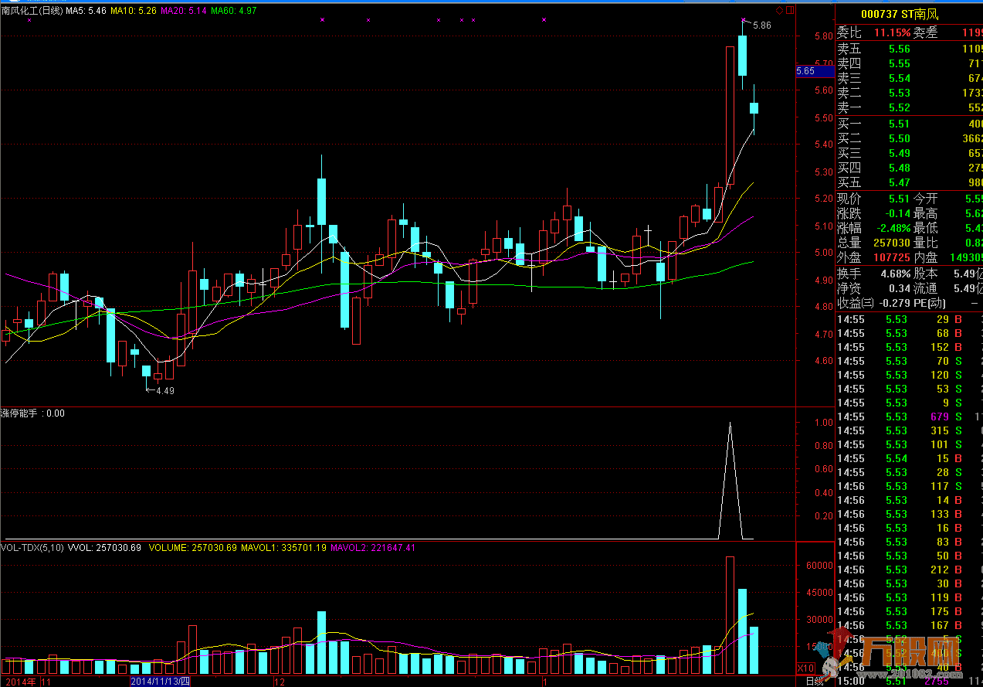The height and width of the screenshot is (687, 983).
Task: Click the 现价 5.51 current price value
Action: [898, 199]
